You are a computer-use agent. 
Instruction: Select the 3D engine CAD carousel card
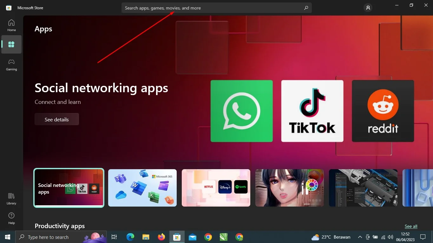363,188
